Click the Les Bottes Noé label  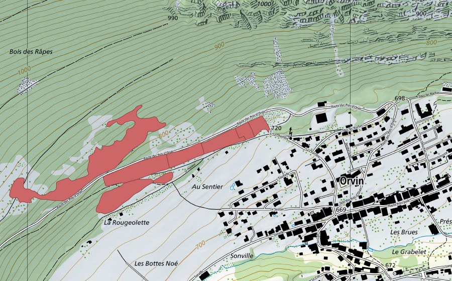(x=156, y=263)
